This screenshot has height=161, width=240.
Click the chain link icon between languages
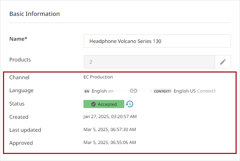[134, 91]
